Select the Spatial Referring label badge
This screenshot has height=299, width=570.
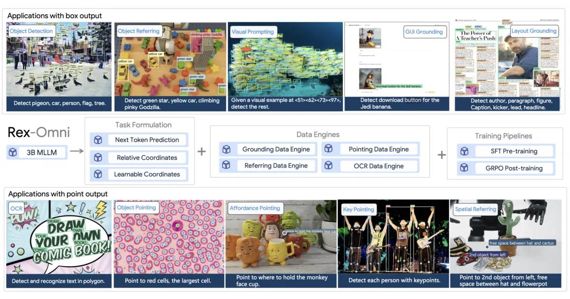(x=475, y=209)
